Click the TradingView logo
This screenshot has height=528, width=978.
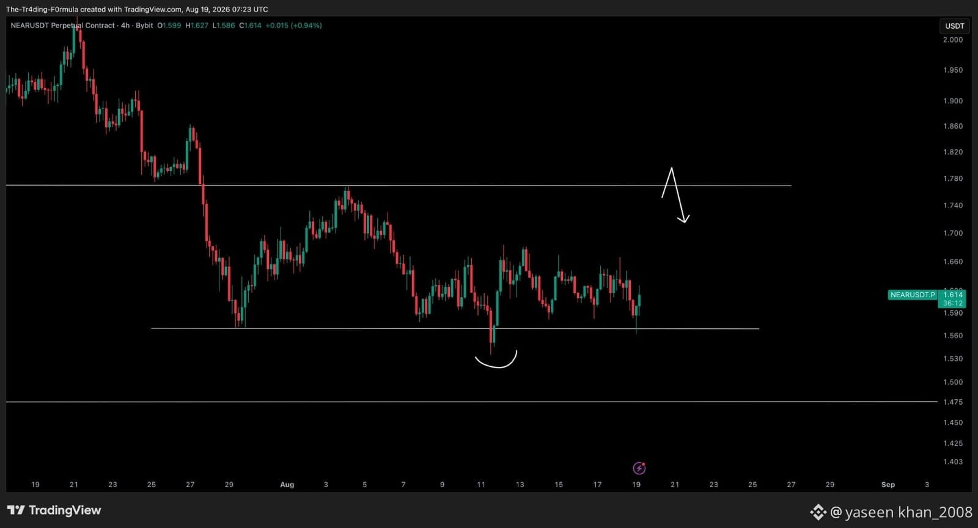[54, 510]
